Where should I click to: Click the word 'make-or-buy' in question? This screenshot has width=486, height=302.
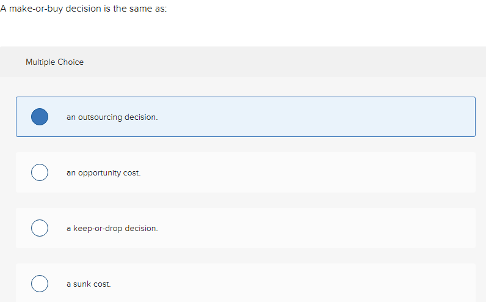tap(36, 9)
